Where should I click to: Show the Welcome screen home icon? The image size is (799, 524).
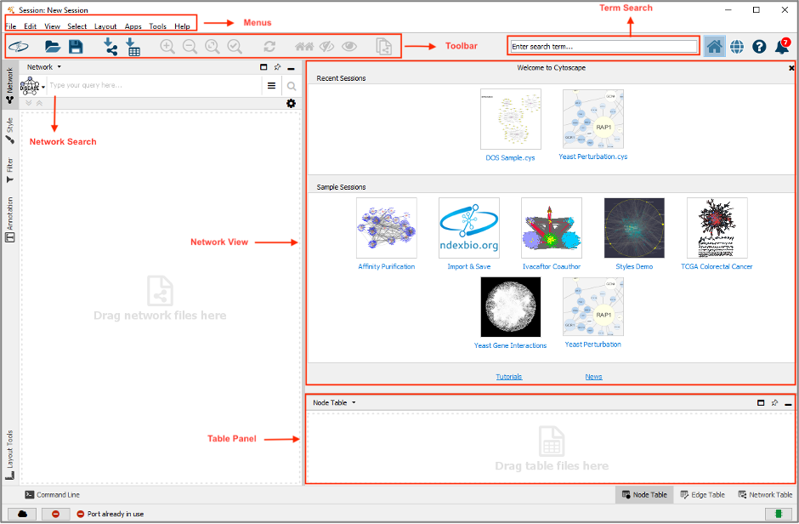(x=714, y=47)
